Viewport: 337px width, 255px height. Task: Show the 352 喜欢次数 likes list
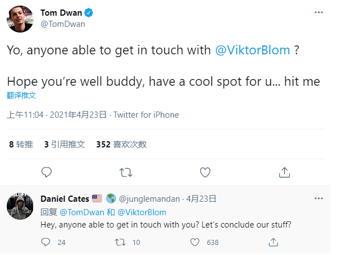pos(121,144)
